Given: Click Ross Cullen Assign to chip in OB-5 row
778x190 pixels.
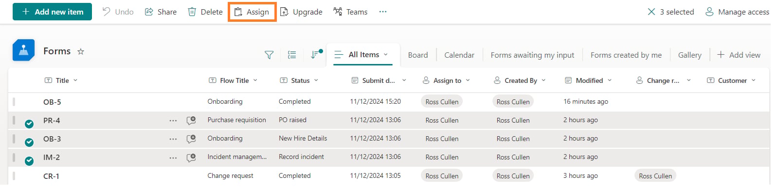Looking at the screenshot, I should pyautogui.click(x=442, y=102).
